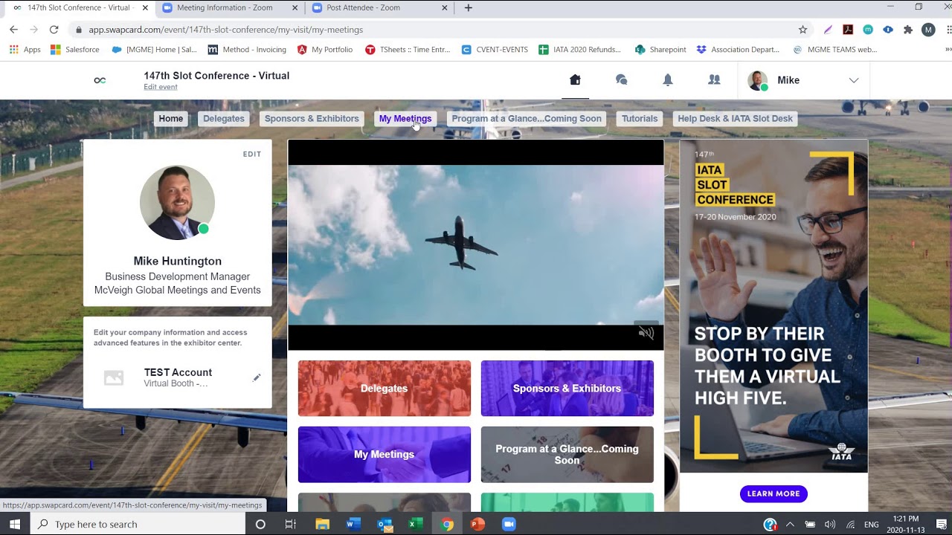Open the notifications bell
Screen dimensions: 952x535
(x=668, y=80)
